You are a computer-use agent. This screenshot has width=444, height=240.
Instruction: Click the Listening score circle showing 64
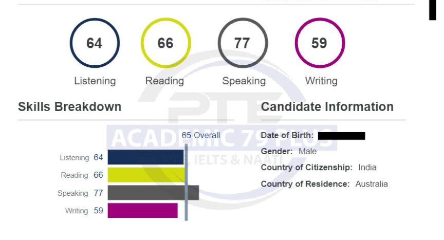coord(95,43)
